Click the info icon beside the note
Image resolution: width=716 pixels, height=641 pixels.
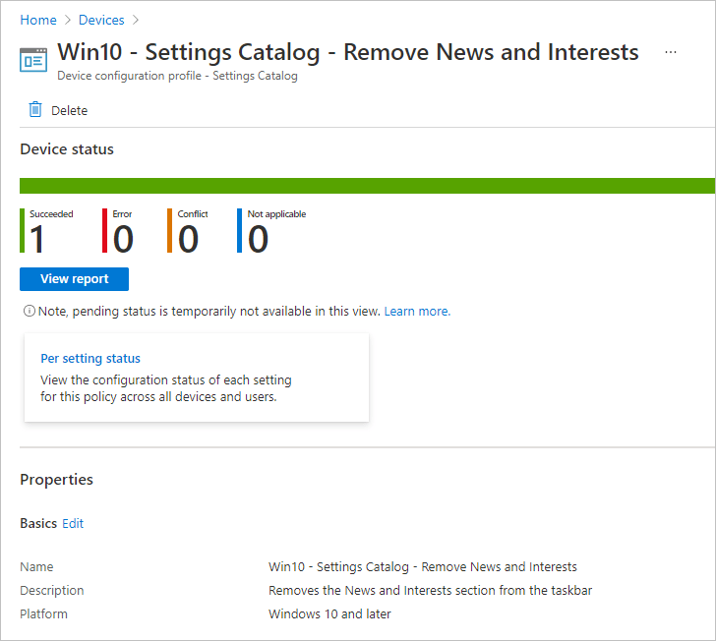30,311
